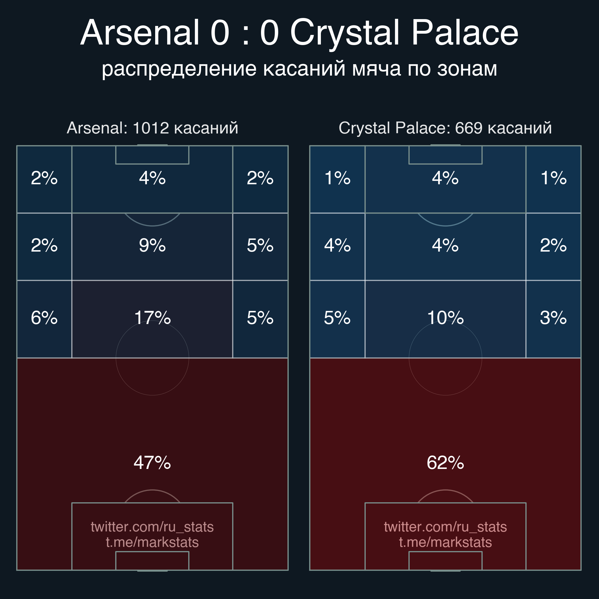Image resolution: width=599 pixels, height=599 pixels.
Task: Select Arsenal's top-left corner 2% zone
Action: [44, 179]
